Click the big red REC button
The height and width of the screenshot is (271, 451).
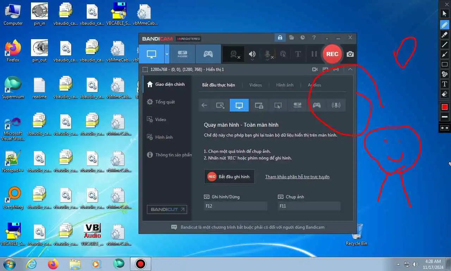(x=332, y=54)
